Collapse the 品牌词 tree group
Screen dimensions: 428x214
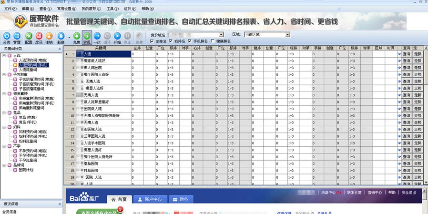pyautogui.click(x=4, y=165)
